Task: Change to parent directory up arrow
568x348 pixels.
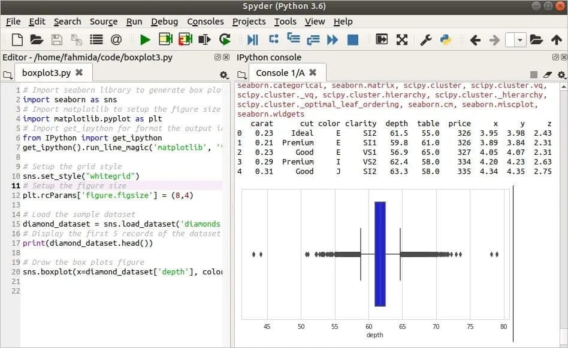Action: pos(557,39)
